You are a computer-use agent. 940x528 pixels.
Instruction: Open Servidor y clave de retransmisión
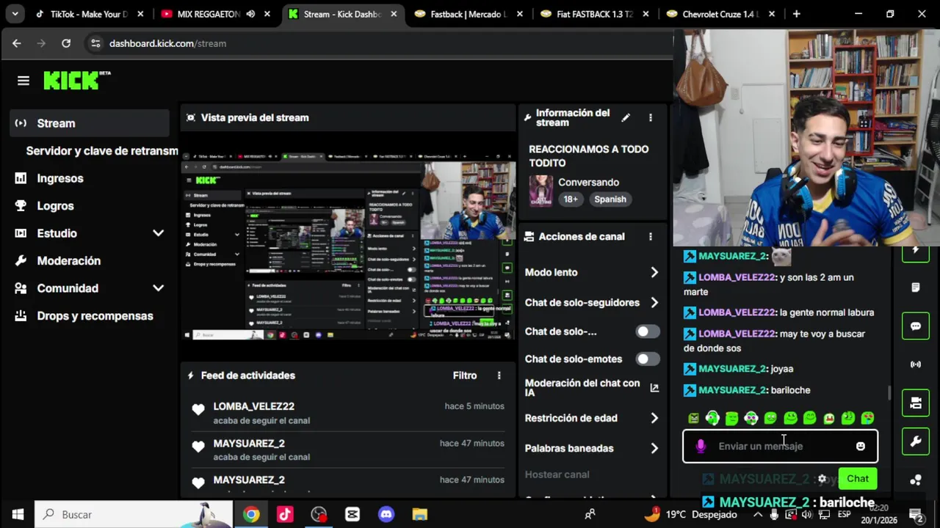coord(102,151)
